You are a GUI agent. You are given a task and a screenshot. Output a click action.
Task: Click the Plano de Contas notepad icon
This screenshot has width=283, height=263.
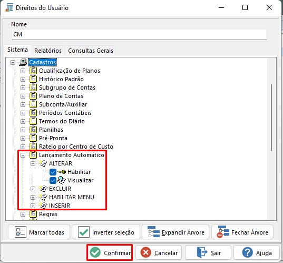click(x=33, y=96)
